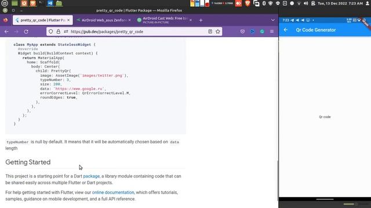371x208 pixels.
Task: Toggle reader view in address bar
Action: point(210,31)
